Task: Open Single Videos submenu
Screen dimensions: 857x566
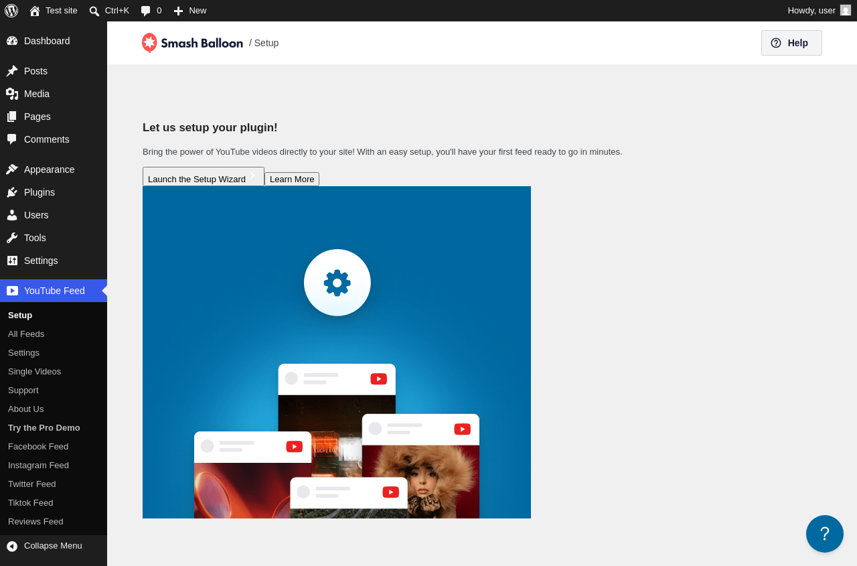Action: 54,372
